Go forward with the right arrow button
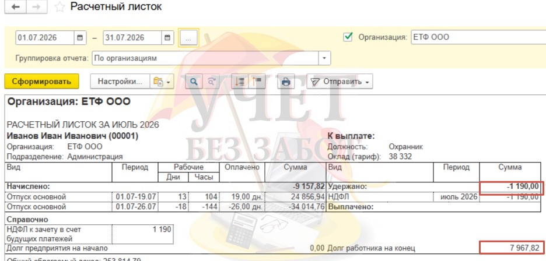Viewport: 546px width, 261px height. click(x=37, y=7)
